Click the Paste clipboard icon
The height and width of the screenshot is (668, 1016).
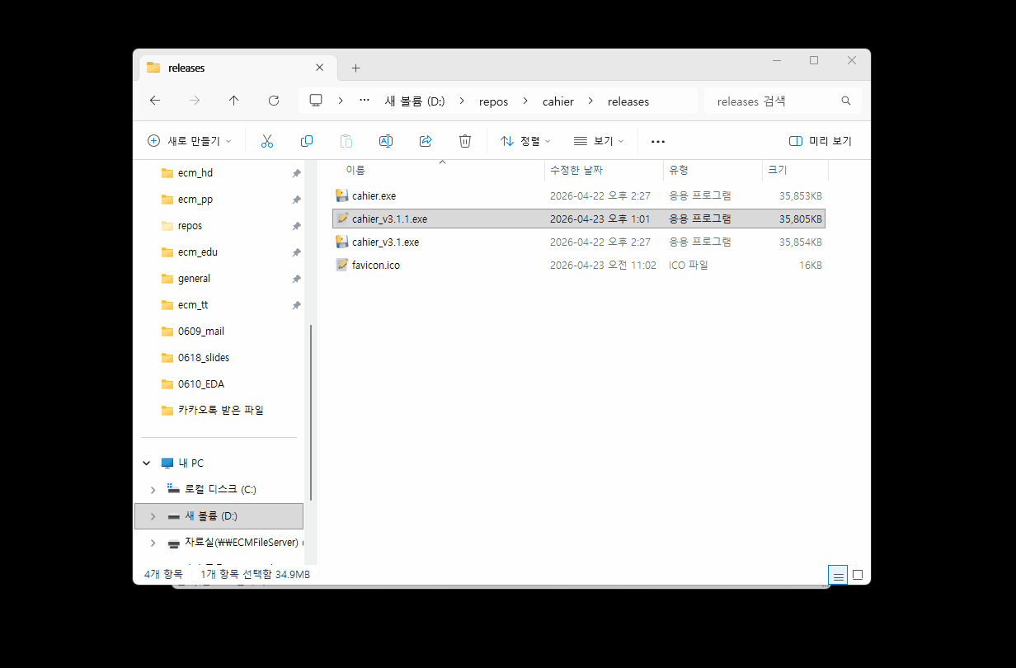click(346, 141)
